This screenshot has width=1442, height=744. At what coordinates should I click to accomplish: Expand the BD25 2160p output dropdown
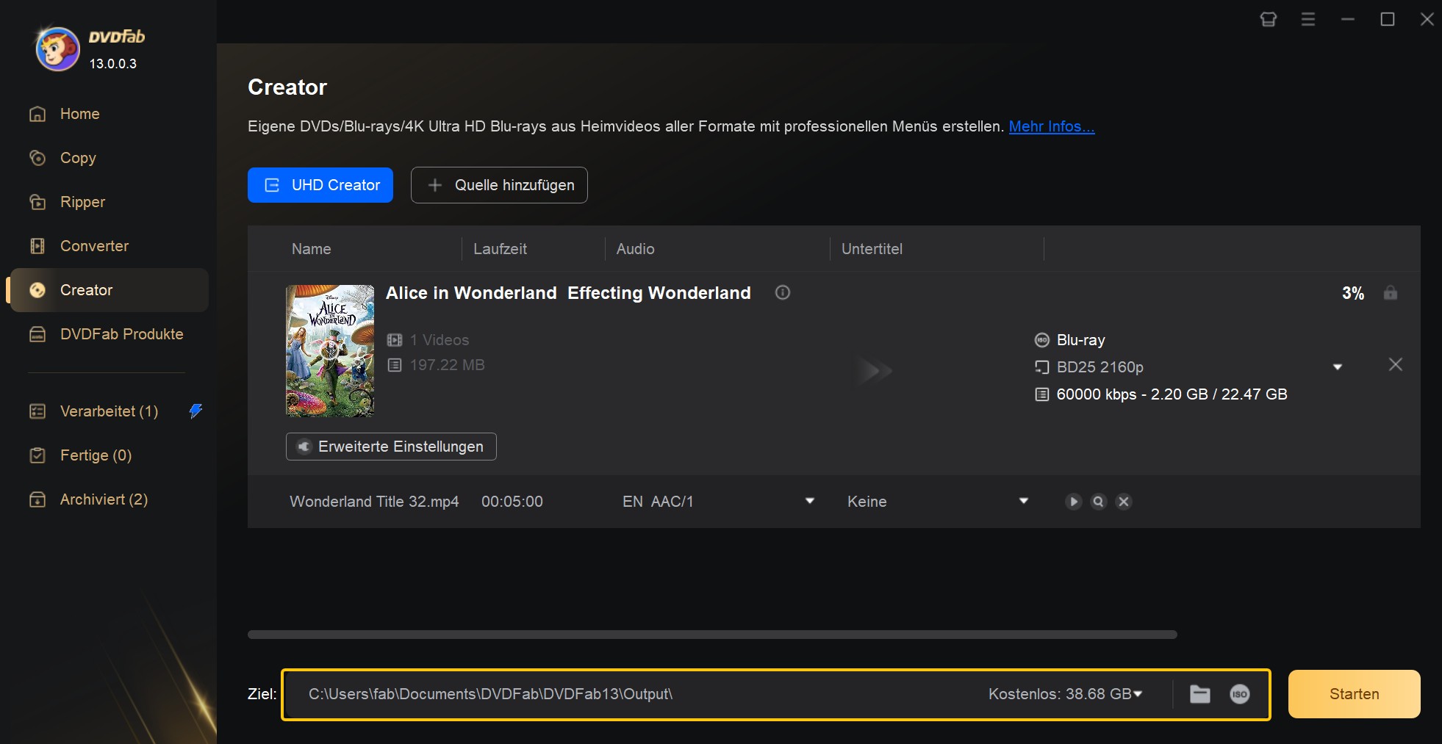(x=1338, y=366)
